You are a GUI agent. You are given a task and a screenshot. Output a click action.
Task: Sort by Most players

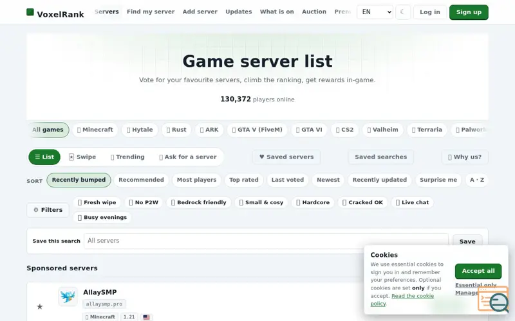click(x=196, y=180)
